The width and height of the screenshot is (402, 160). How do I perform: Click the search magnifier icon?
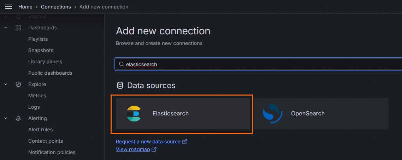pos(122,64)
